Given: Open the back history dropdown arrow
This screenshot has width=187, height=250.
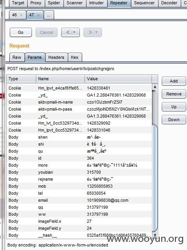Looking at the screenshot, I should pos(74,32).
